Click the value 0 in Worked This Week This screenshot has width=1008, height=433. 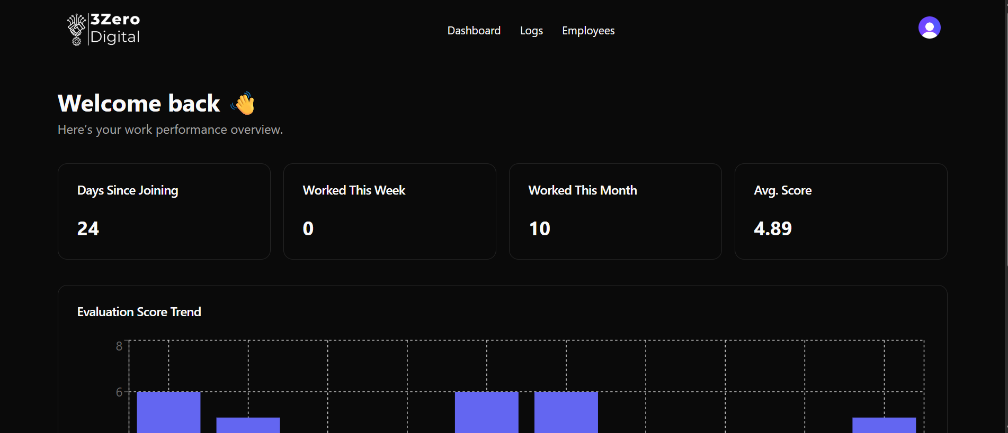click(308, 228)
